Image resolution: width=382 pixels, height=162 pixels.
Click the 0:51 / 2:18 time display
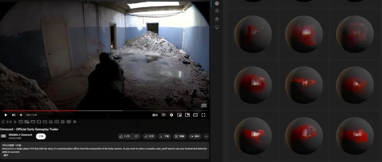pos(32,115)
